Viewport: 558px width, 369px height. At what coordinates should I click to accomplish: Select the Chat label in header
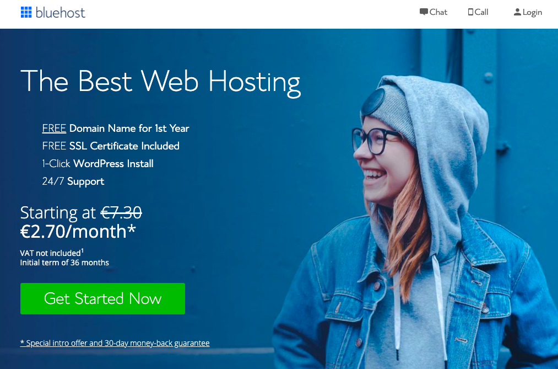click(x=438, y=12)
